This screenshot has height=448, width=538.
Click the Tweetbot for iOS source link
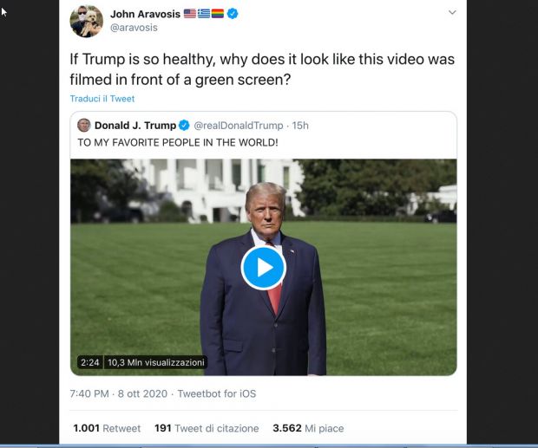[x=217, y=393]
